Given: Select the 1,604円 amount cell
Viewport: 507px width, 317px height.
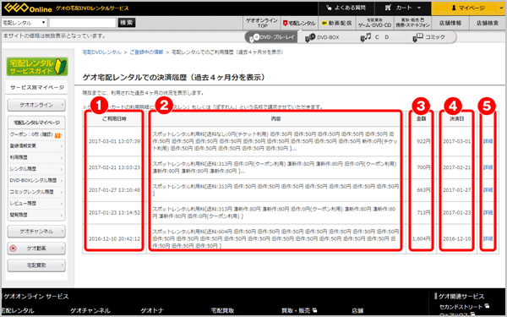Looking at the screenshot, I should point(422,238).
